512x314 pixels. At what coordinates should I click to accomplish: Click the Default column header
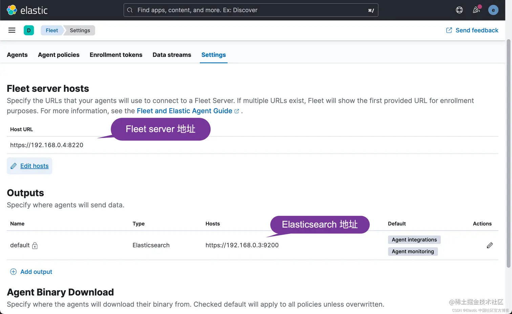point(397,224)
